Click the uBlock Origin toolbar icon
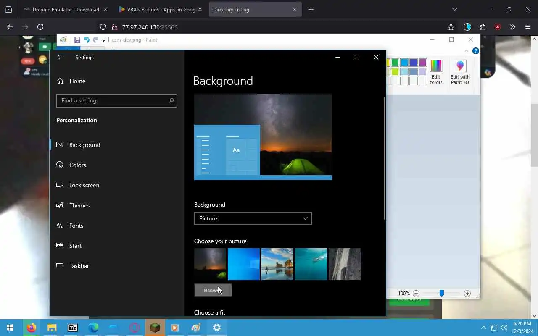 (498, 27)
